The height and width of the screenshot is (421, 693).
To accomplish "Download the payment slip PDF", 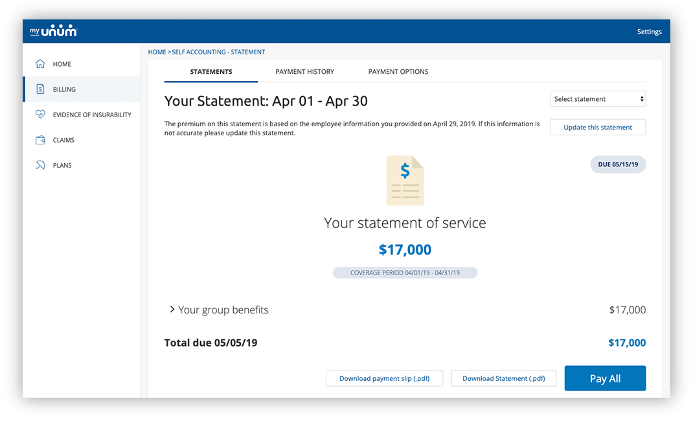I will [384, 378].
